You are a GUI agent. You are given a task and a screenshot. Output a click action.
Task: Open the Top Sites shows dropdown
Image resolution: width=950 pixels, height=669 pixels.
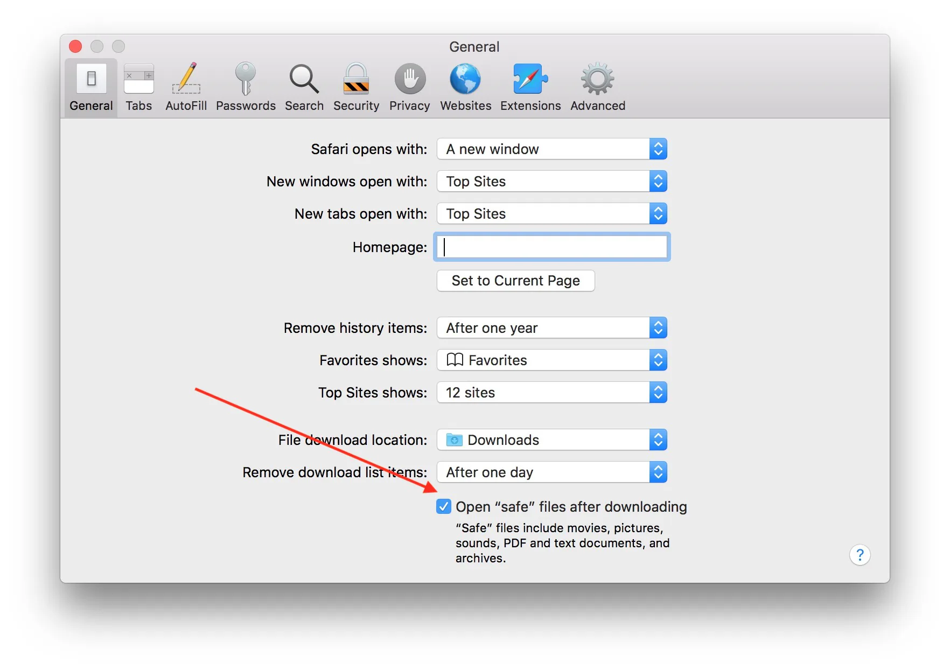(x=552, y=393)
